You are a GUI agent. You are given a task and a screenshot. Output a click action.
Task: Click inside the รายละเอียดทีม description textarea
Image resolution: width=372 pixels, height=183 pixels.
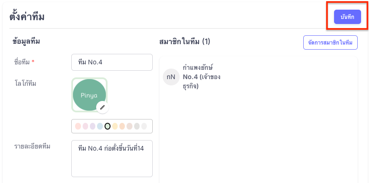point(112,158)
